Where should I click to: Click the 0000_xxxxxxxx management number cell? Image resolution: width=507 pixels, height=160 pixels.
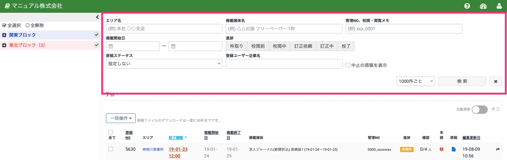[x=379, y=149]
